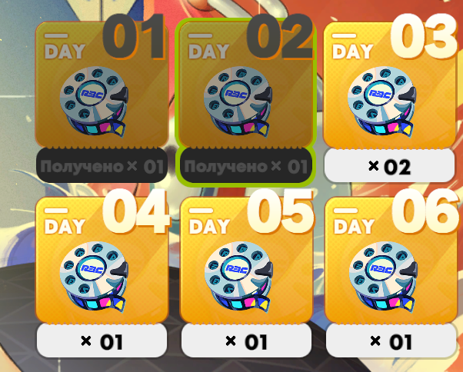Click the big 06 day number
This screenshot has height=372, width=463.
[425, 212]
